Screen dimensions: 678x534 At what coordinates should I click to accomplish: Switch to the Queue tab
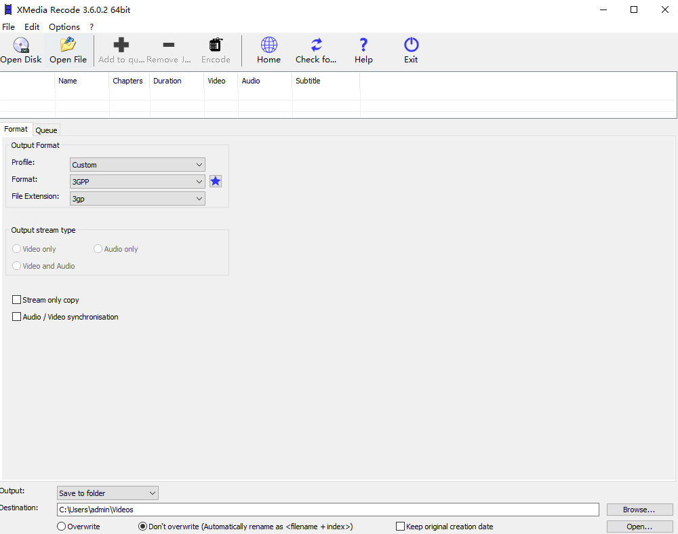tap(46, 130)
